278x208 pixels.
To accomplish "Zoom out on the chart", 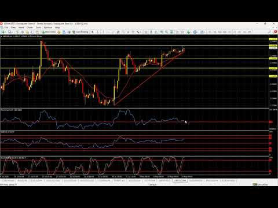I will point(166,32).
